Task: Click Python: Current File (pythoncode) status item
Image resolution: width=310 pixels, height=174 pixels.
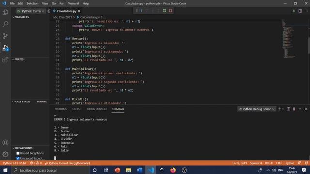Action: pos(67,163)
